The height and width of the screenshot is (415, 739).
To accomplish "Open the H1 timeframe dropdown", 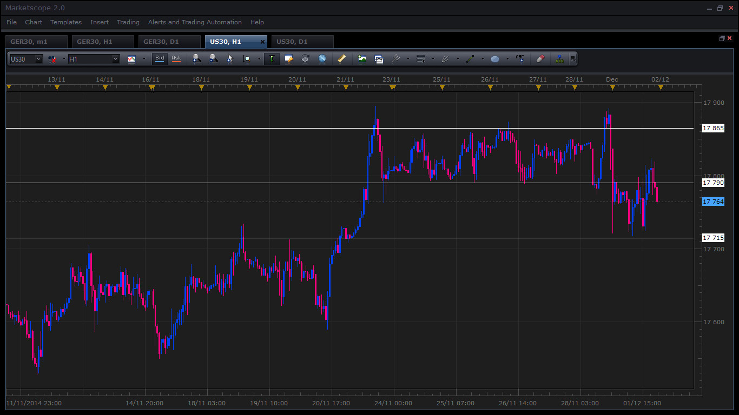I will 94,59.
